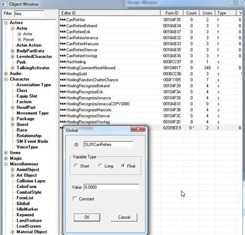Image resolution: width=245 pixels, height=235 pixels.
Task: Select the Keyword tree item
Action: point(25,215)
